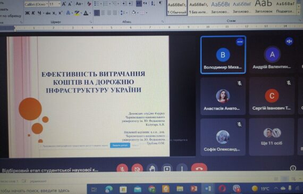Insert numbered list
Viewport: 303px width, 194px height.
[106, 4]
